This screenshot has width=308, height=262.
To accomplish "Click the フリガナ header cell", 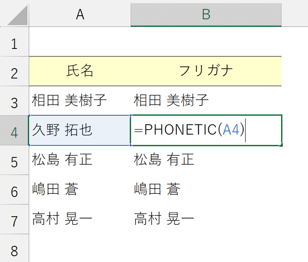I will (x=206, y=71).
